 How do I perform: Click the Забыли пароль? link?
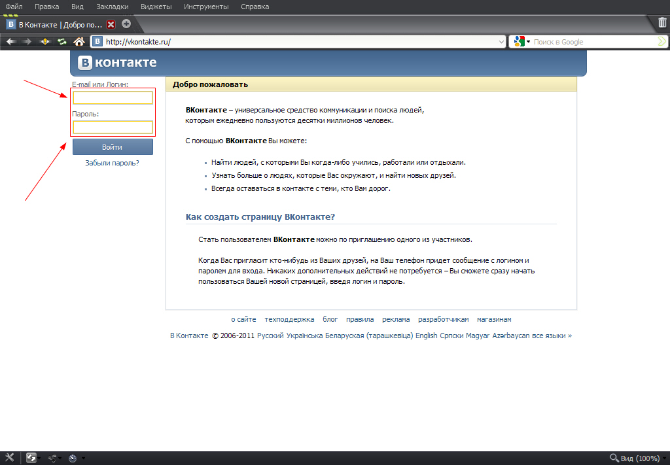pos(112,163)
